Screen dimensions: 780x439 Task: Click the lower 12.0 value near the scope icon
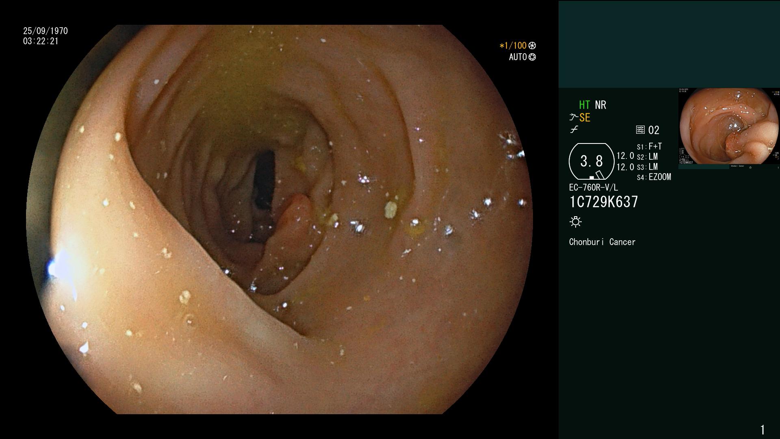625,167
